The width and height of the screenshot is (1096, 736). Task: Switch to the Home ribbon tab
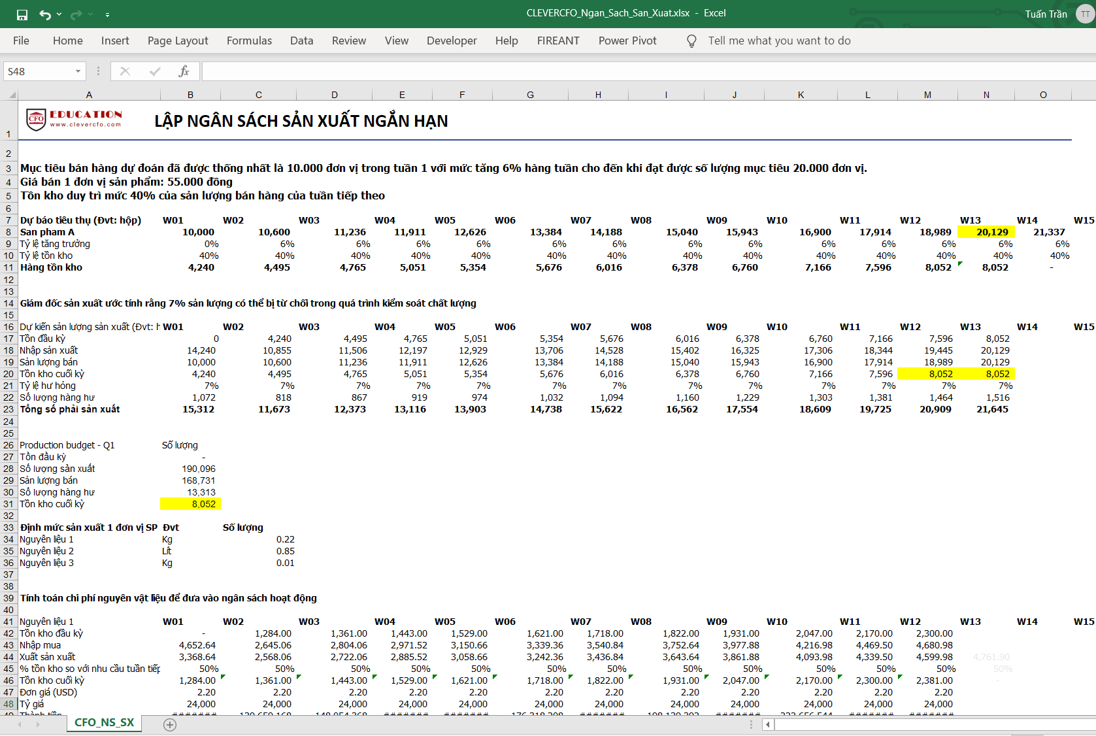(x=68, y=41)
